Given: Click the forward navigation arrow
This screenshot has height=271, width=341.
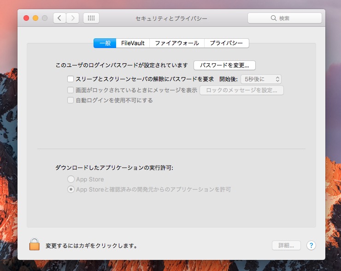Looking at the screenshot, I should (x=73, y=18).
